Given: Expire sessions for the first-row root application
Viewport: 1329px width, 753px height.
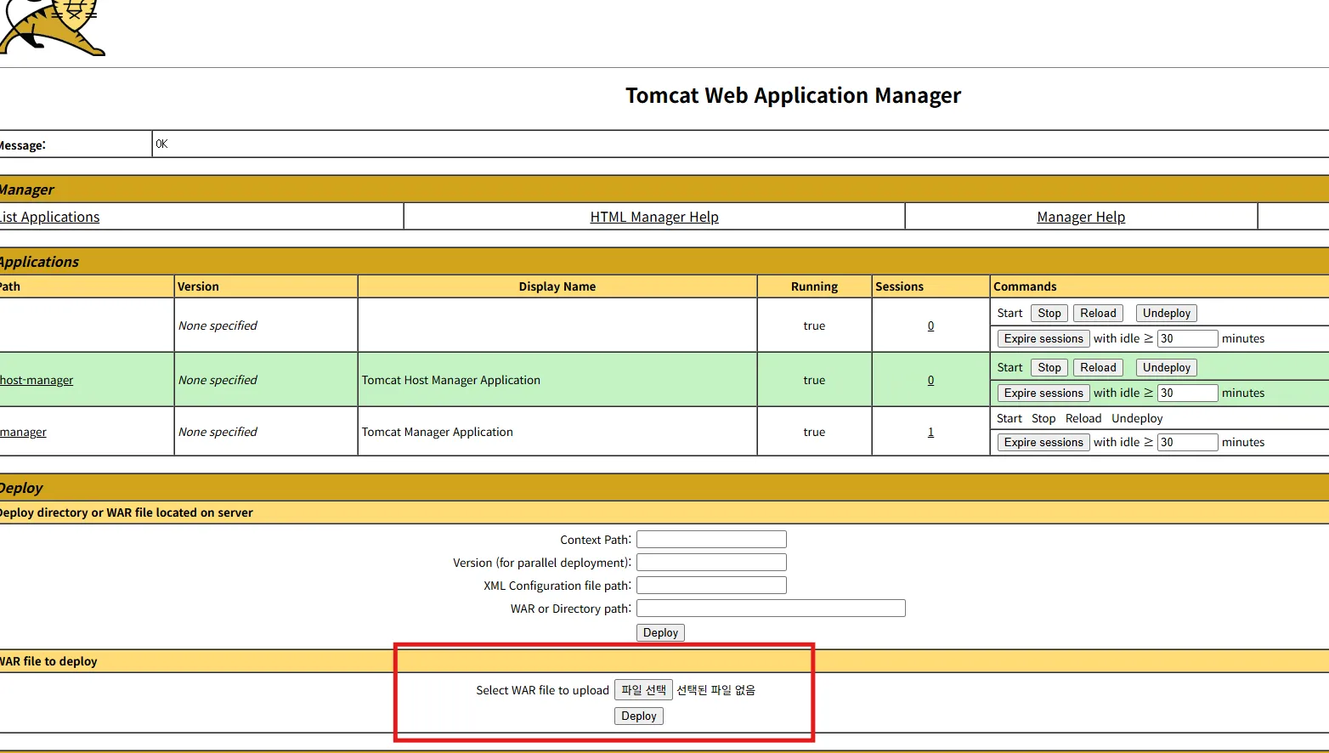Looking at the screenshot, I should pyautogui.click(x=1043, y=338).
